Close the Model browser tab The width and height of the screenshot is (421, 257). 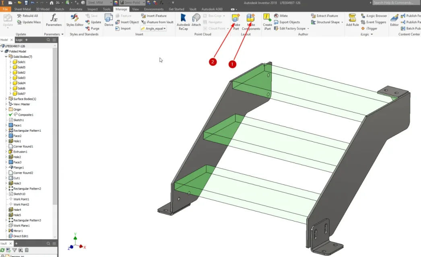click(12, 40)
